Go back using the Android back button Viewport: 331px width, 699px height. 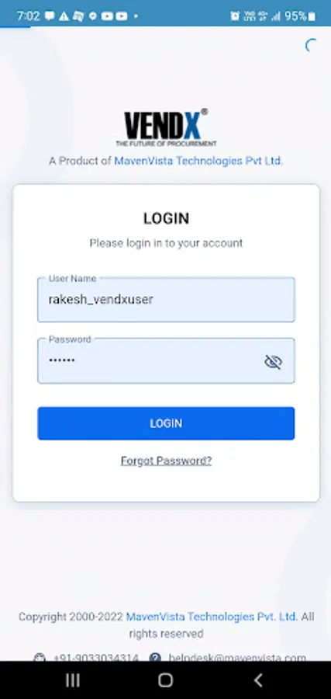click(258, 680)
